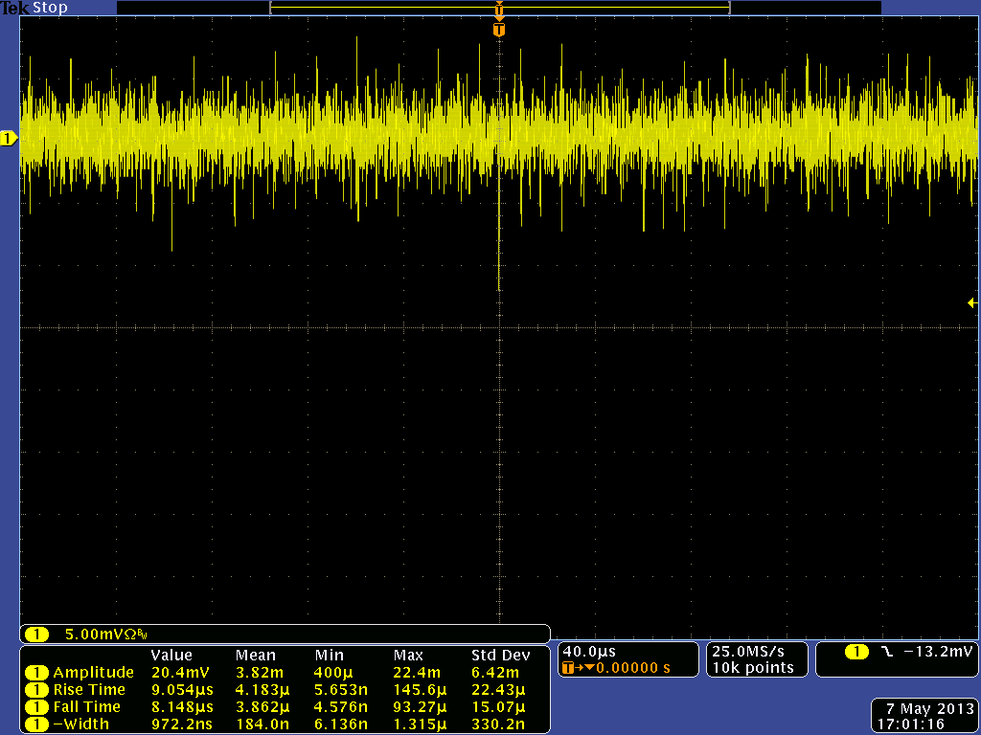Select the 0.00000 s trigger delay readout
Viewport: 981px width, 735px height.
[632, 667]
